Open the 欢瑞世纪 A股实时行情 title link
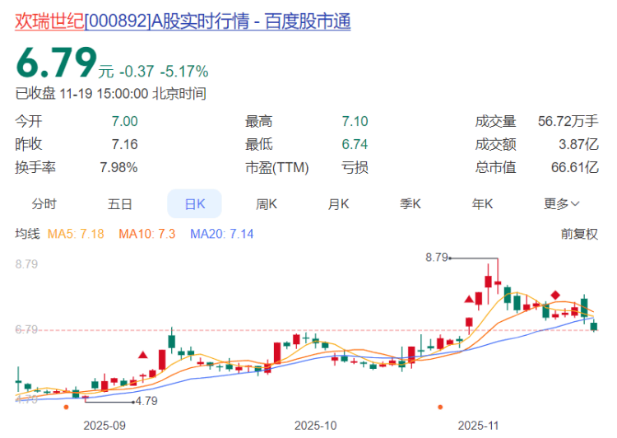Screen dimensions: 617x438 pyautogui.click(x=183, y=22)
